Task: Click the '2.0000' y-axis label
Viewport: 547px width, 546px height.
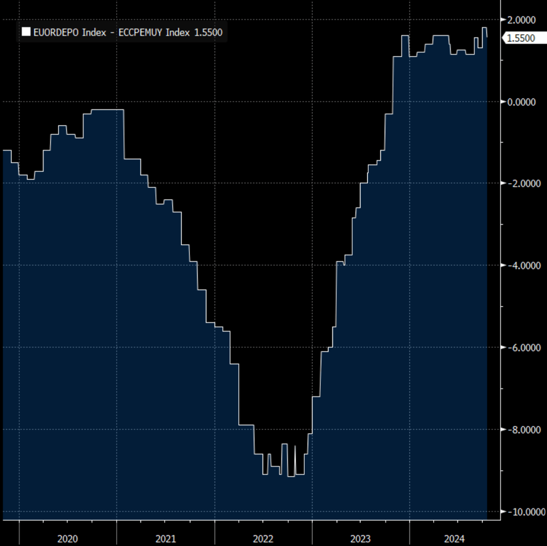Action: coord(521,20)
